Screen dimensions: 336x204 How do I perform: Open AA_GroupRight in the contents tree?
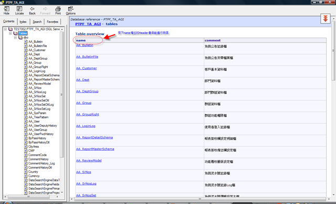[38, 67]
